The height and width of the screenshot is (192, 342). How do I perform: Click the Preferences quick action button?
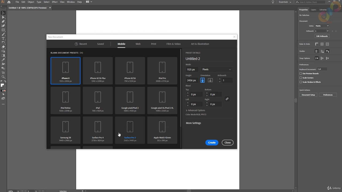click(328, 95)
